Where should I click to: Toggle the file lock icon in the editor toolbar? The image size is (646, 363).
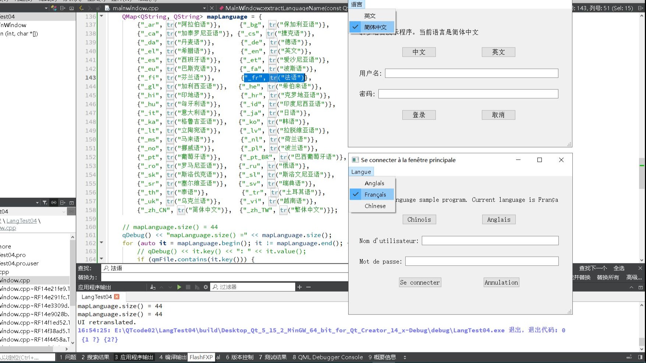coord(98,8)
